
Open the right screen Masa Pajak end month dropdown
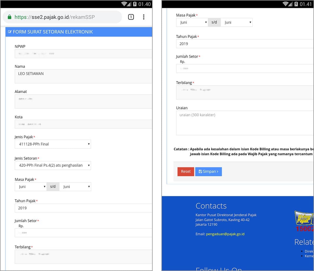[x=237, y=22]
